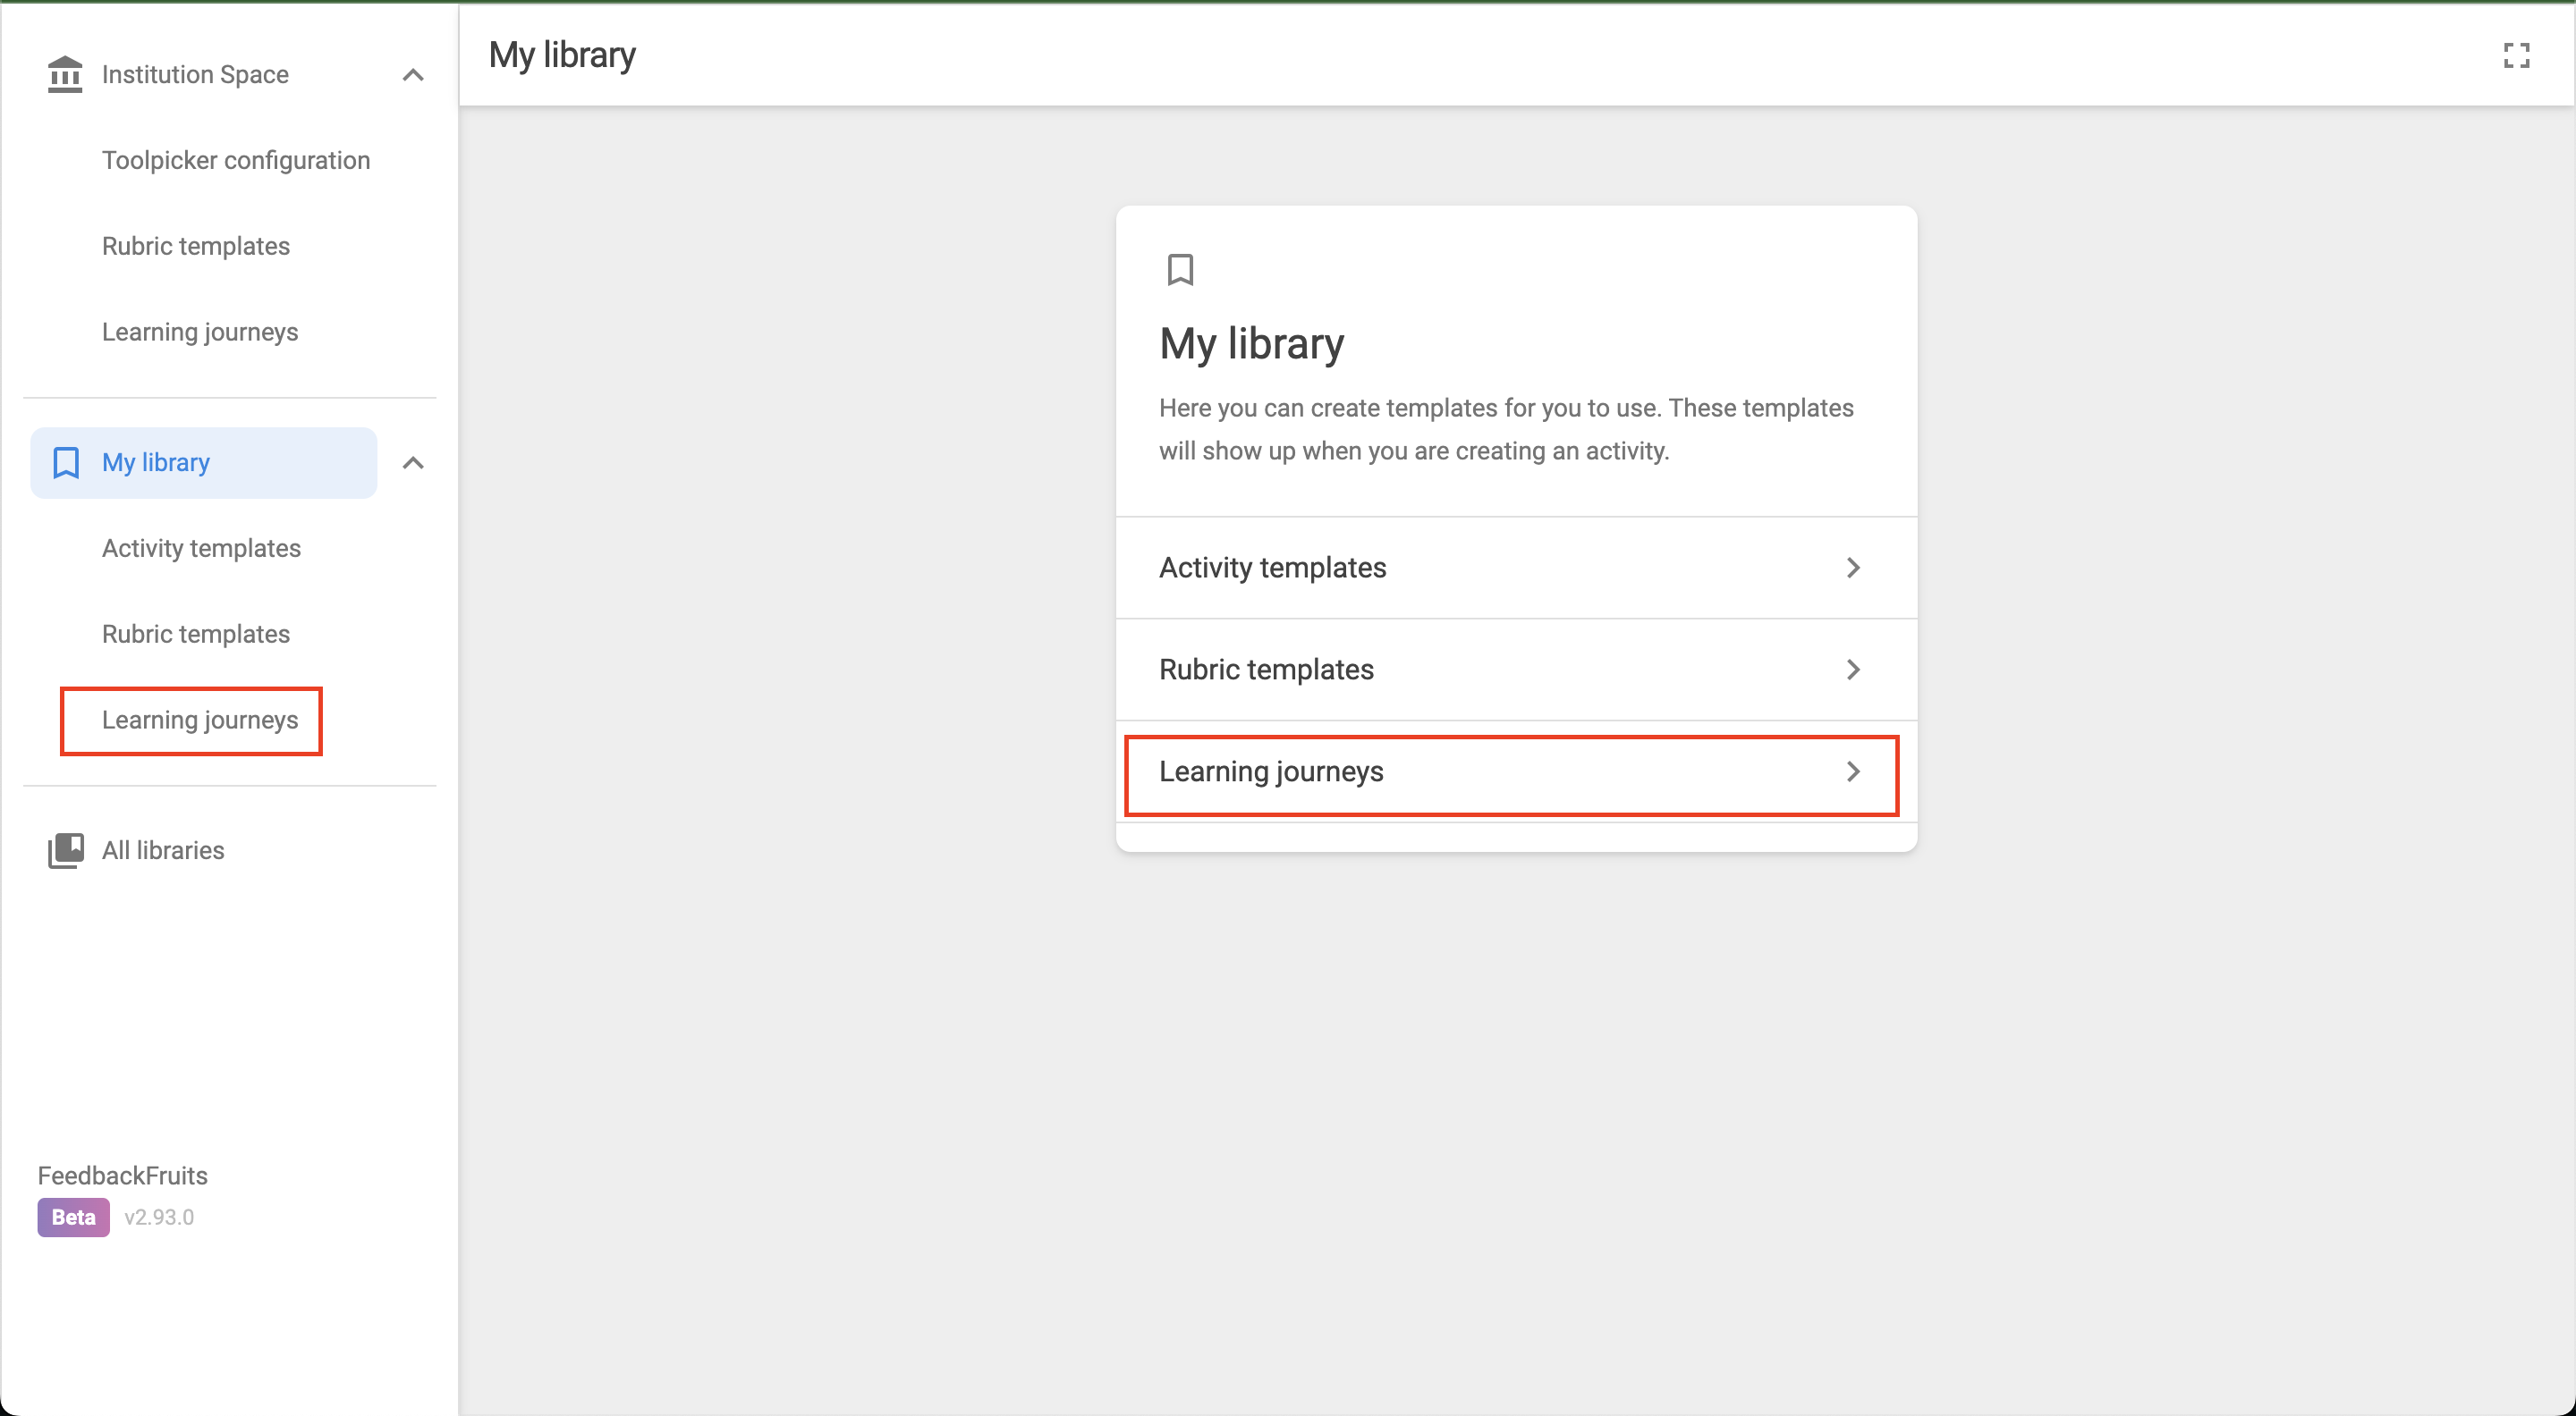
Task: Click the All libraries stacked-books icon
Action: (x=66, y=850)
